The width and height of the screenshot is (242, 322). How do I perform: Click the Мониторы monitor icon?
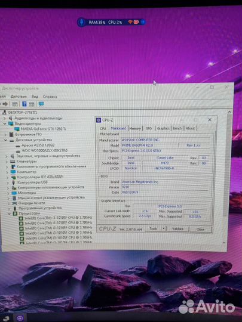coord(14,193)
